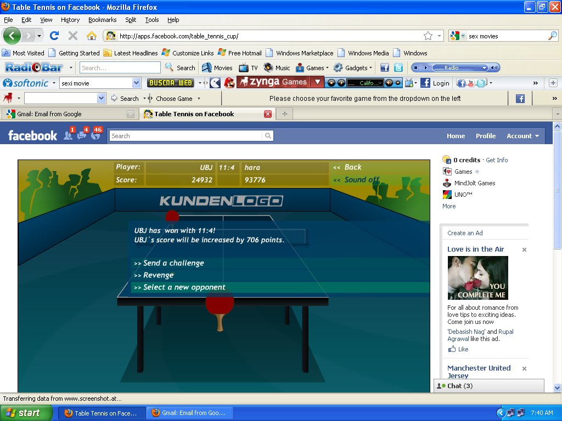Switch to the Gmail: Email from Google tab
This screenshot has width=562, height=421.
[x=70, y=114]
